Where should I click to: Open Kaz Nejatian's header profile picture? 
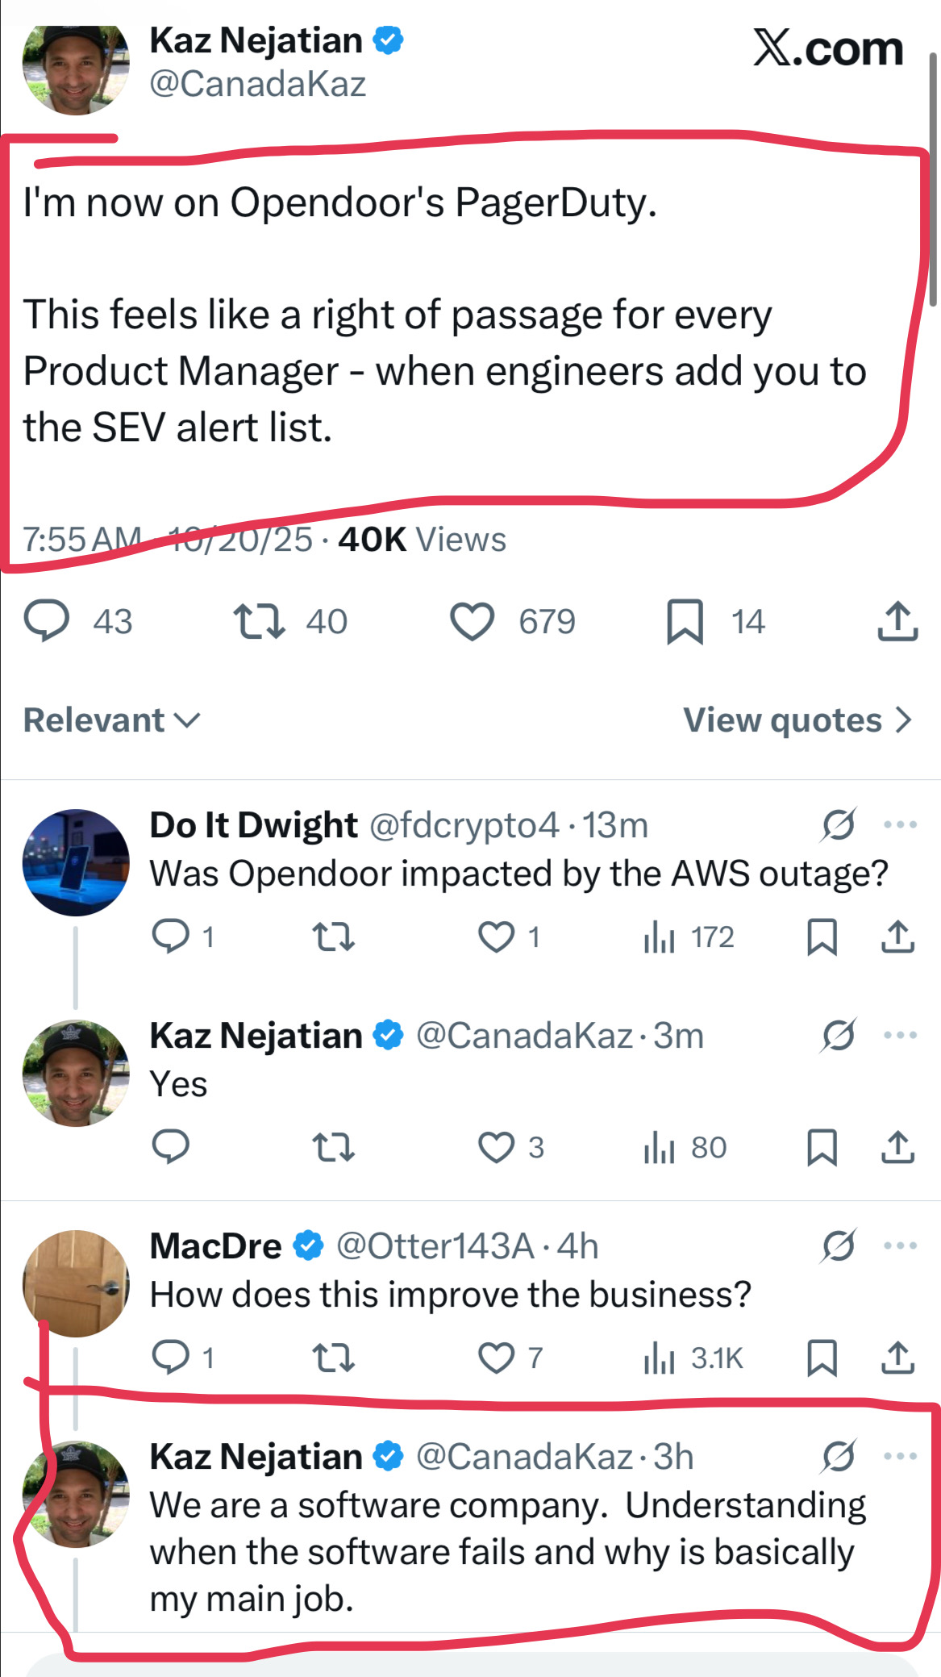coord(76,69)
